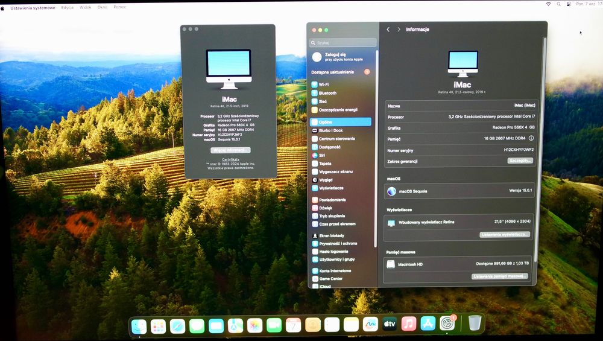The width and height of the screenshot is (603, 341).
Task: Launch Maps from the Dock
Action: tap(235, 325)
